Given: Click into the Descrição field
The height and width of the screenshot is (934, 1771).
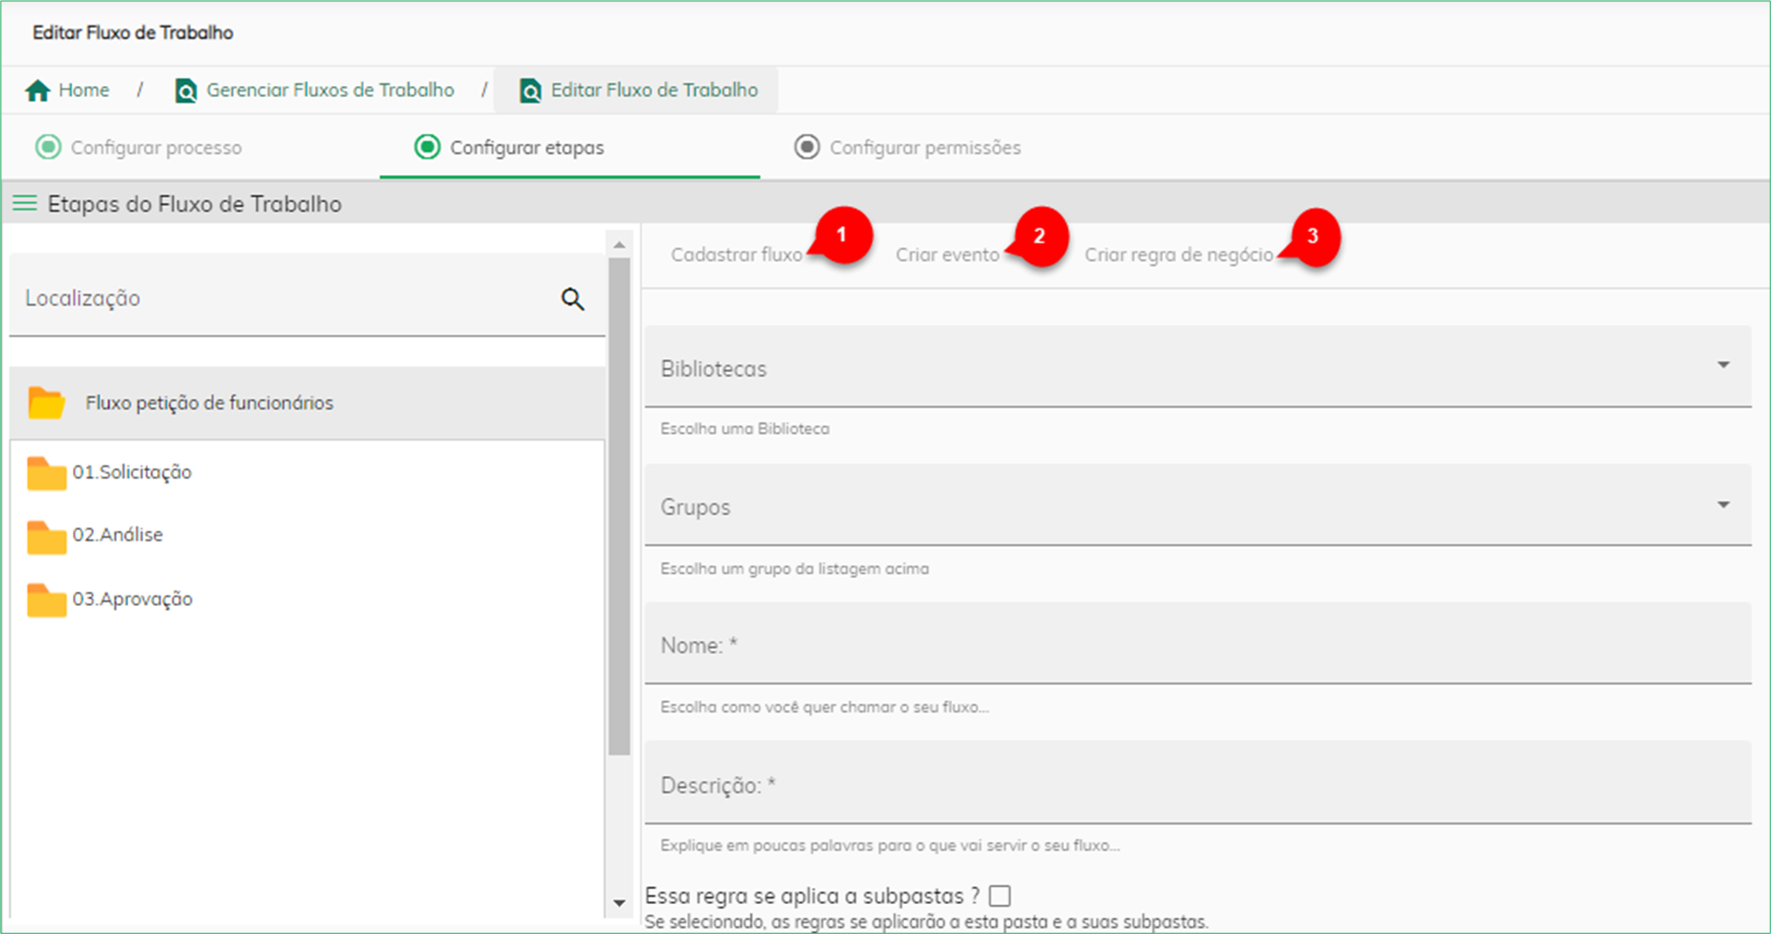Looking at the screenshot, I should tap(1198, 783).
